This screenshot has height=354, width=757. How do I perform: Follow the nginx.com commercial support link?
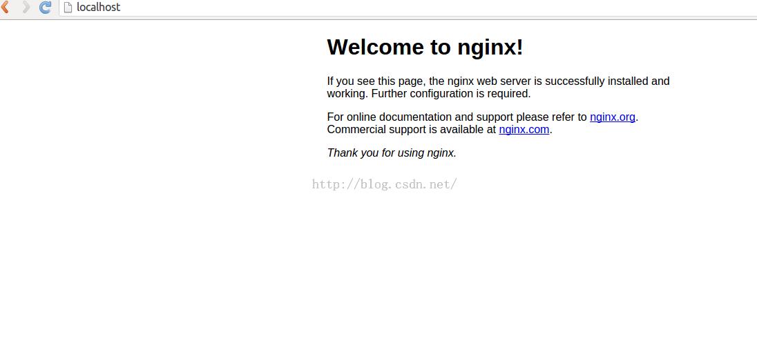pyautogui.click(x=524, y=130)
